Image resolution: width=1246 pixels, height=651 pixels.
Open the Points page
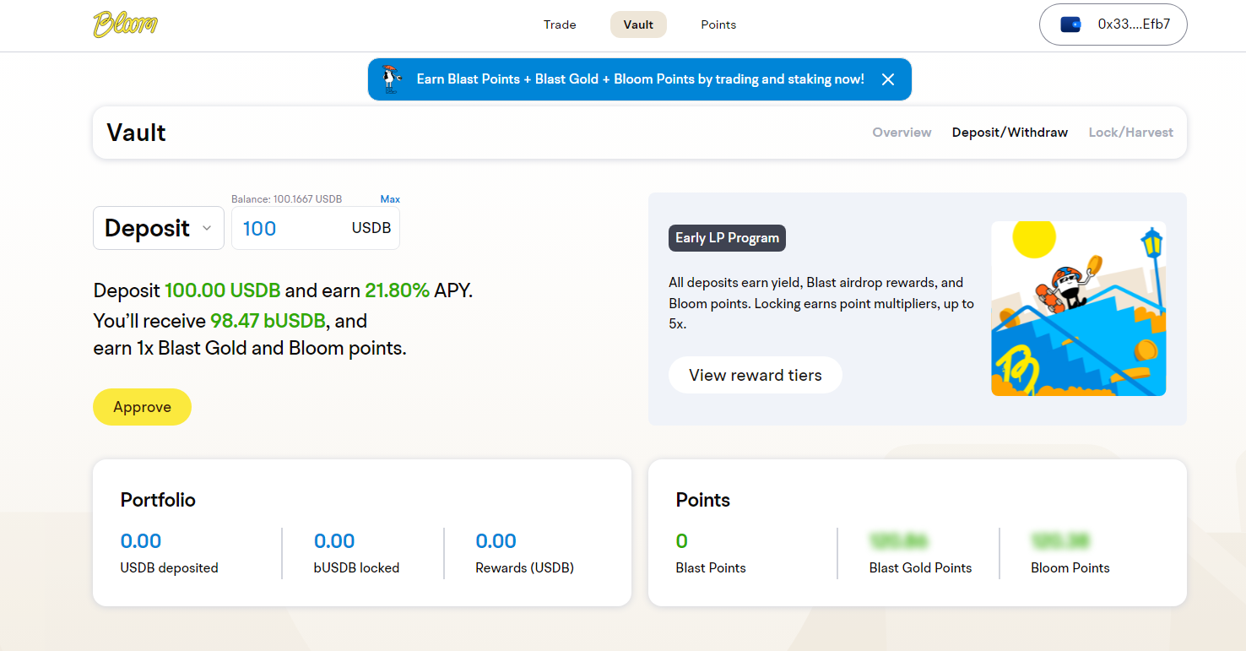point(718,24)
